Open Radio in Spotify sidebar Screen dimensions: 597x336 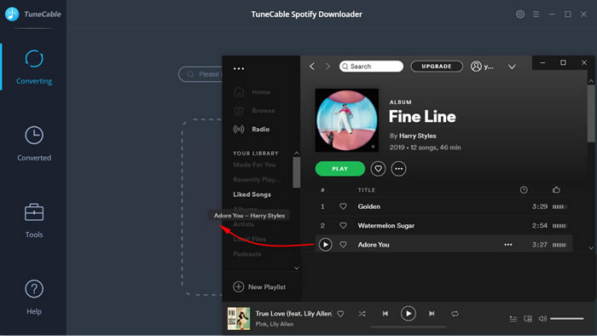point(252,130)
